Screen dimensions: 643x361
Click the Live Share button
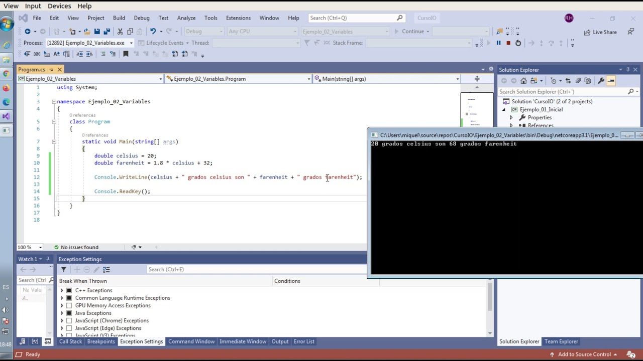point(600,32)
